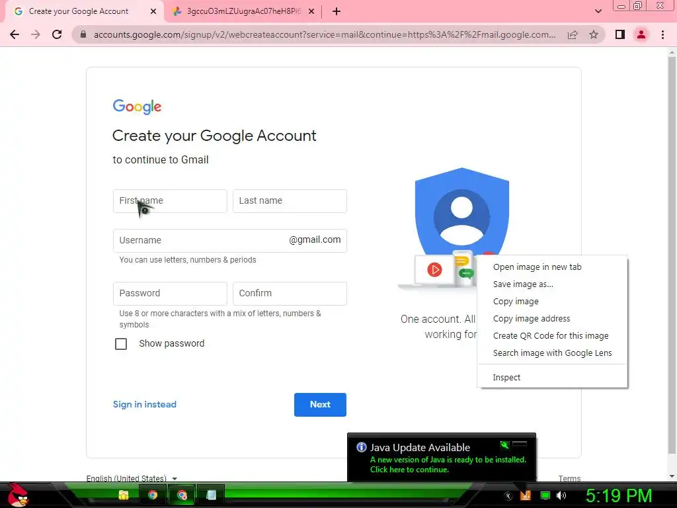Screen dimensions: 677x508
Task: Open the volume speaker tray icon
Action: pos(561,495)
